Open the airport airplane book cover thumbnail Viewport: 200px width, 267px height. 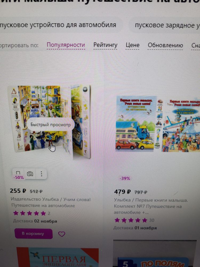click(x=181, y=125)
